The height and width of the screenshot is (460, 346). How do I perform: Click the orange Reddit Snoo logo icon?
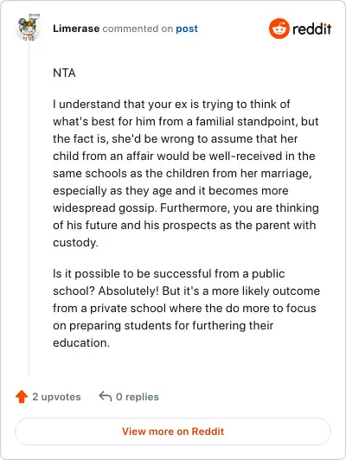click(279, 29)
